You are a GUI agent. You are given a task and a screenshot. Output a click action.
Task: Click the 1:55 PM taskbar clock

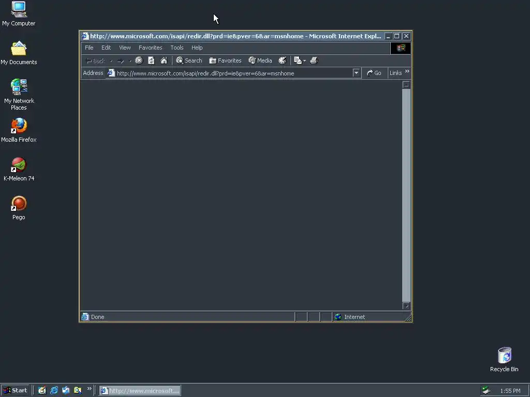pyautogui.click(x=510, y=391)
